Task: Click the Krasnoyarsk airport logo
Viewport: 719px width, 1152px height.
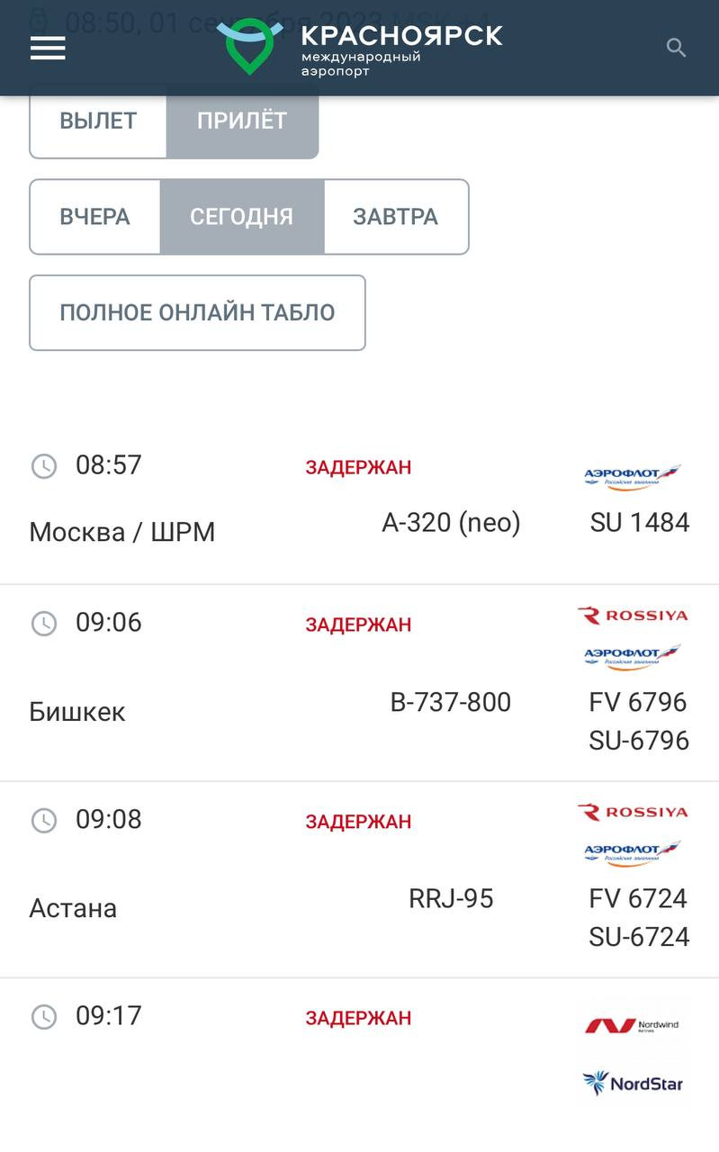Action: point(360,47)
